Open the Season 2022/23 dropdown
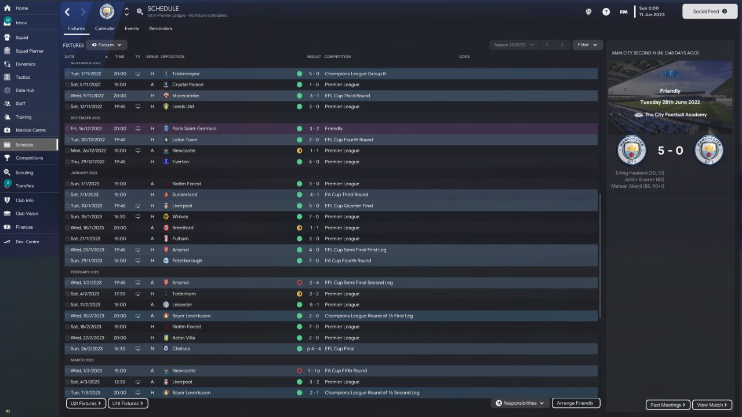This screenshot has height=417, width=742. [x=514, y=45]
